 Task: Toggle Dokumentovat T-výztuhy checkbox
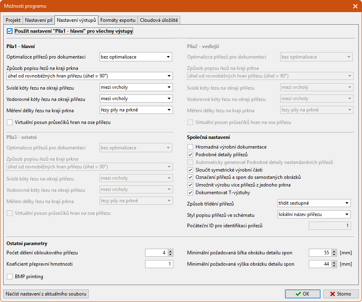point(191,193)
